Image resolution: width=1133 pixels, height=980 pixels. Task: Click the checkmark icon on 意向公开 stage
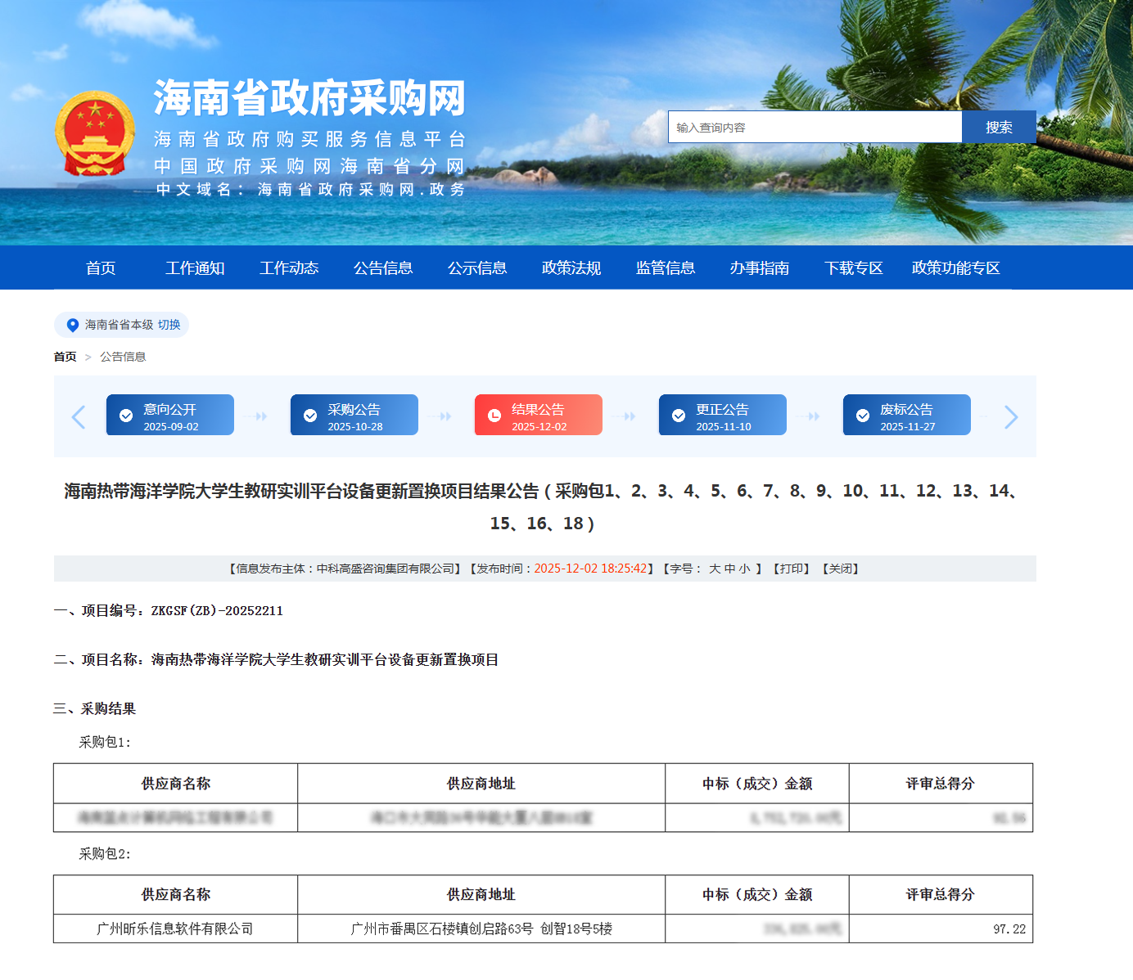(x=125, y=414)
